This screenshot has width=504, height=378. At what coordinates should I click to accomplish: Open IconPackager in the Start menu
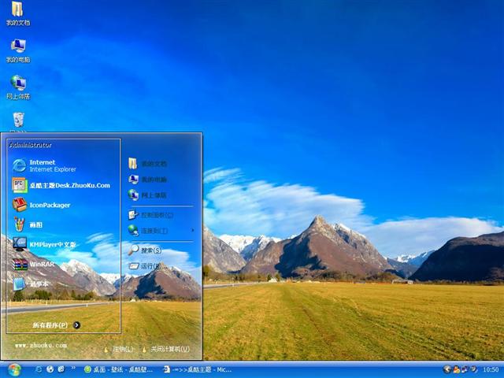coord(41,205)
